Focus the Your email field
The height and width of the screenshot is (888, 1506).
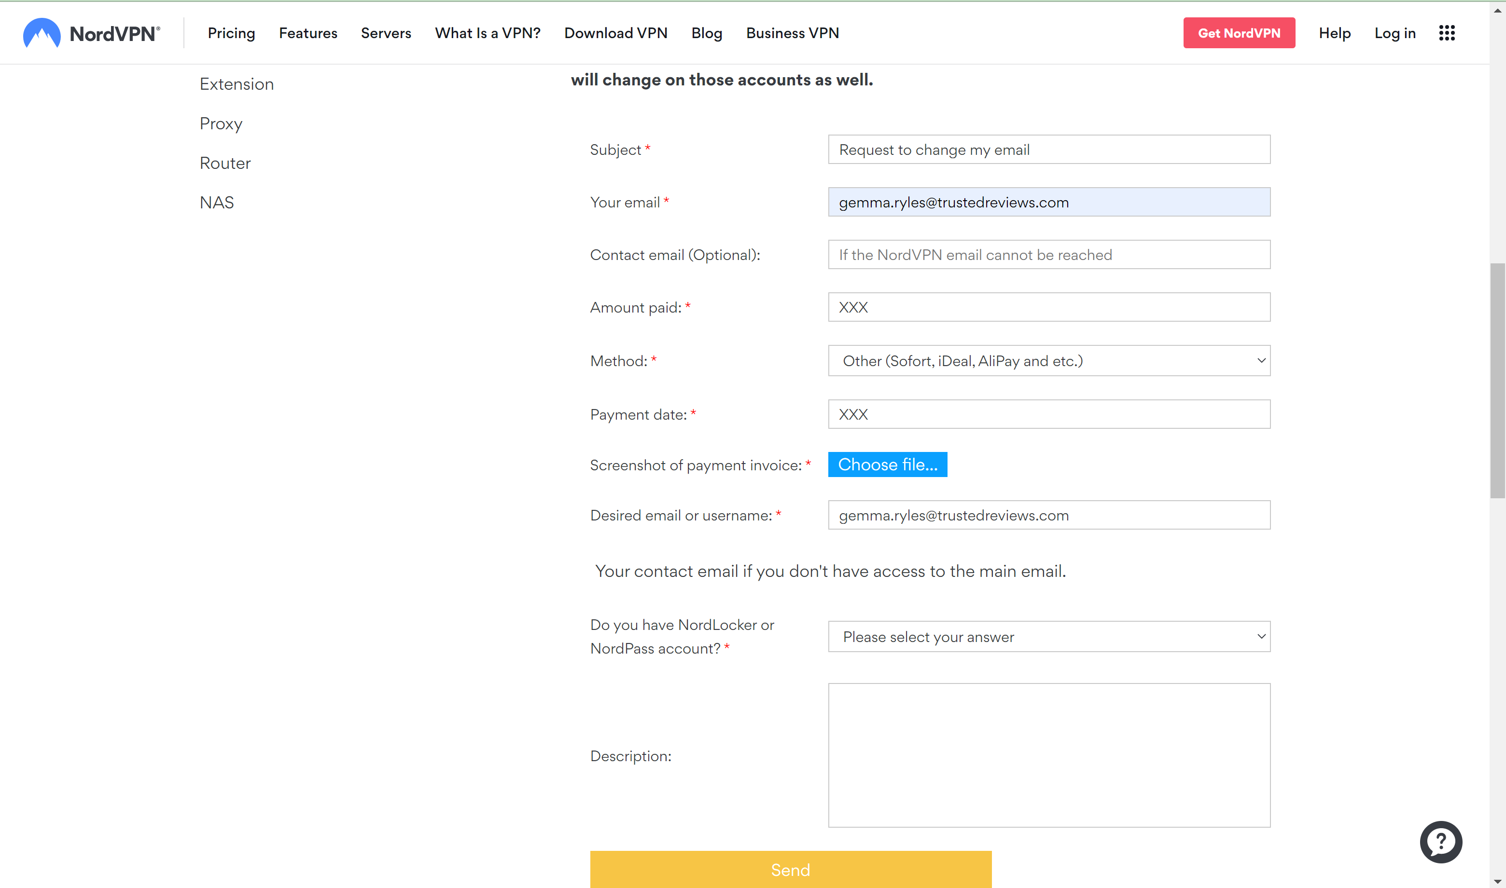1049,202
